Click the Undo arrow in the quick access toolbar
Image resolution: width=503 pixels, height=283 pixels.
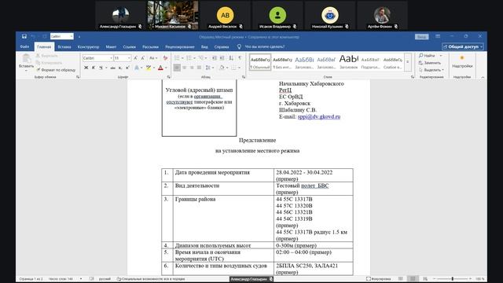pos(33,36)
